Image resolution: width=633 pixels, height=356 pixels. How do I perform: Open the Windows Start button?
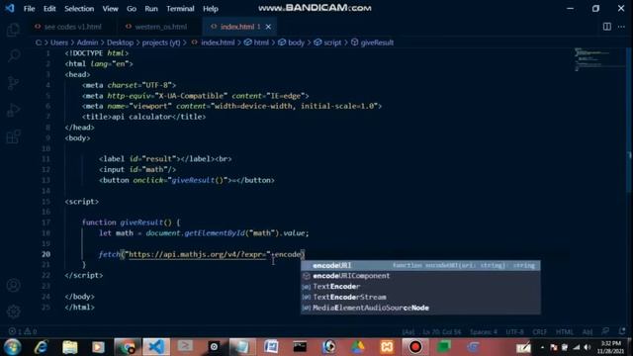(x=12, y=347)
